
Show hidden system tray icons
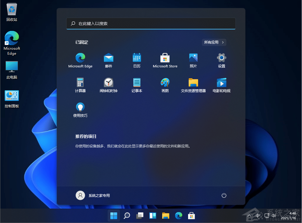pos(249,216)
